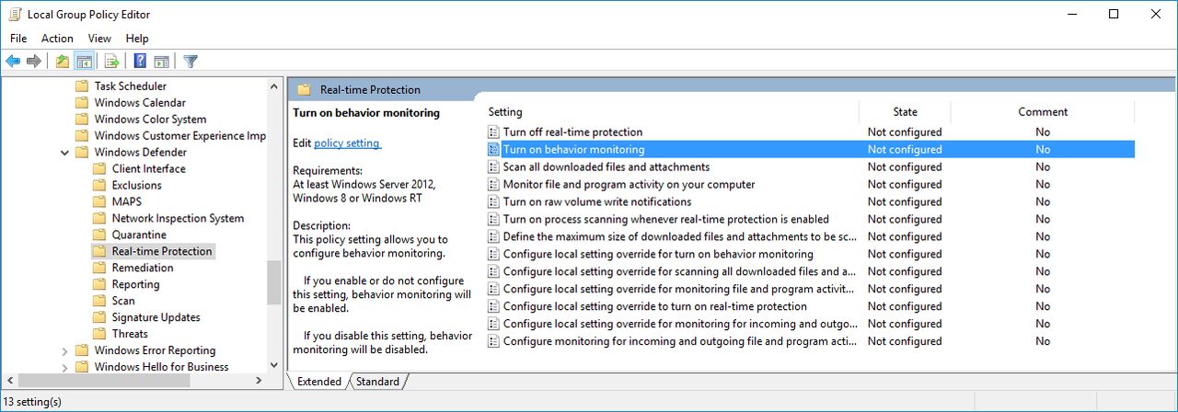Screen dimensions: 1178x412
Task: Click the Forward arrow toolbar icon
Action: tap(34, 62)
